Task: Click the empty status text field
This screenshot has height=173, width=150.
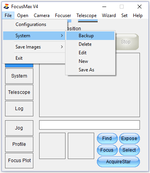Action: [90, 125]
